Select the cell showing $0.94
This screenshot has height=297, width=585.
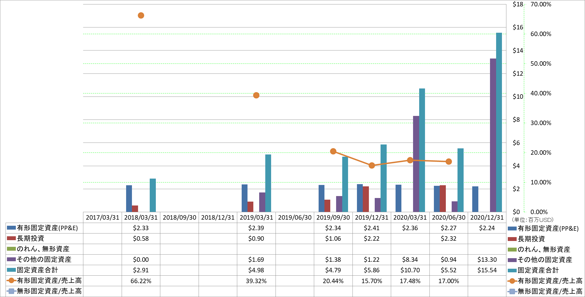click(x=449, y=260)
